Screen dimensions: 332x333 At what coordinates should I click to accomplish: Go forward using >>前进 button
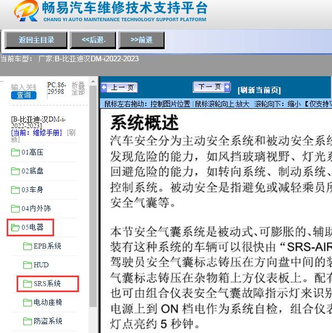pos(141,40)
